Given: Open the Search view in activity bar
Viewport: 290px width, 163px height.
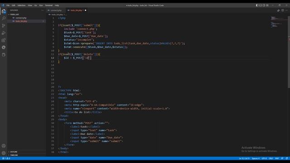Looking at the screenshot, I should click(4, 18).
